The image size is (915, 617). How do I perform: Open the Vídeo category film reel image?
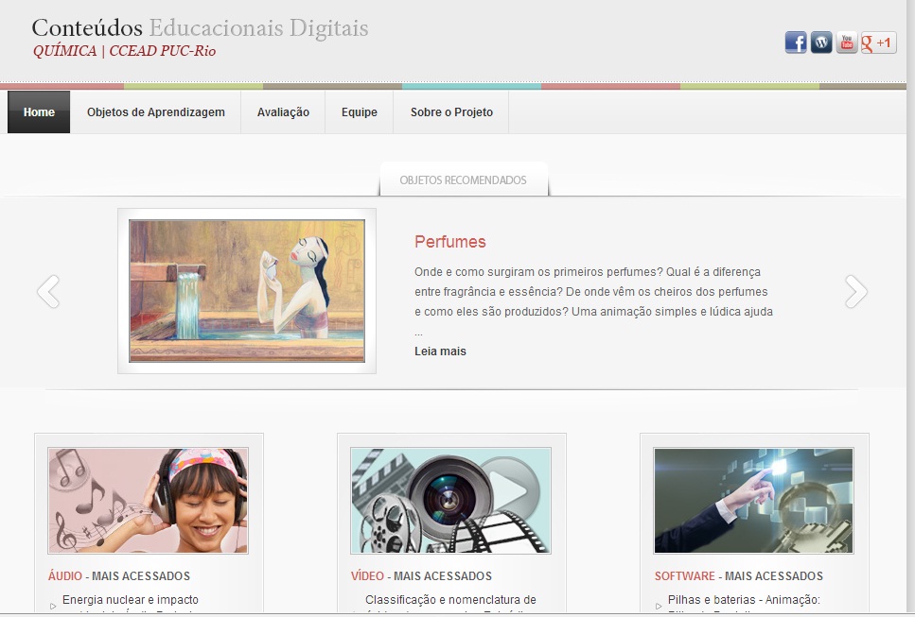tap(450, 501)
